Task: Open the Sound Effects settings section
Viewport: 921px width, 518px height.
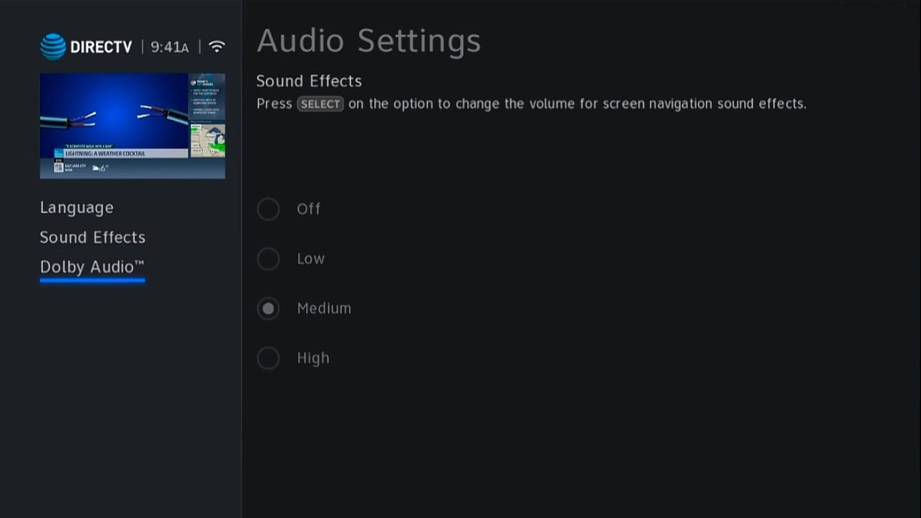Action: tap(92, 237)
